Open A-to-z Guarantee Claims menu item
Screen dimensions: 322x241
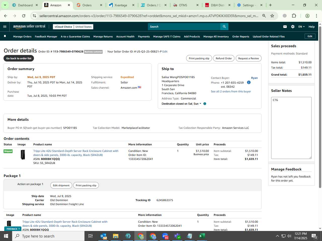75,37
